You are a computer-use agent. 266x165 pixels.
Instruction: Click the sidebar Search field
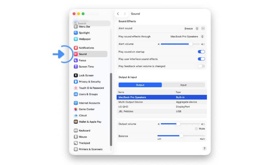(92, 23)
